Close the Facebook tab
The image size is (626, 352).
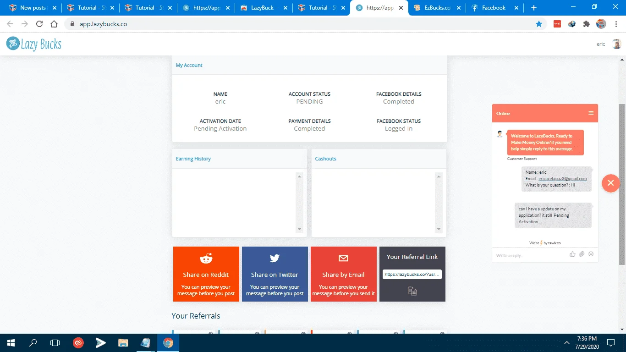(516, 8)
